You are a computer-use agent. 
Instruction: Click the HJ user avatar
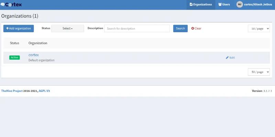[x=240, y=4]
